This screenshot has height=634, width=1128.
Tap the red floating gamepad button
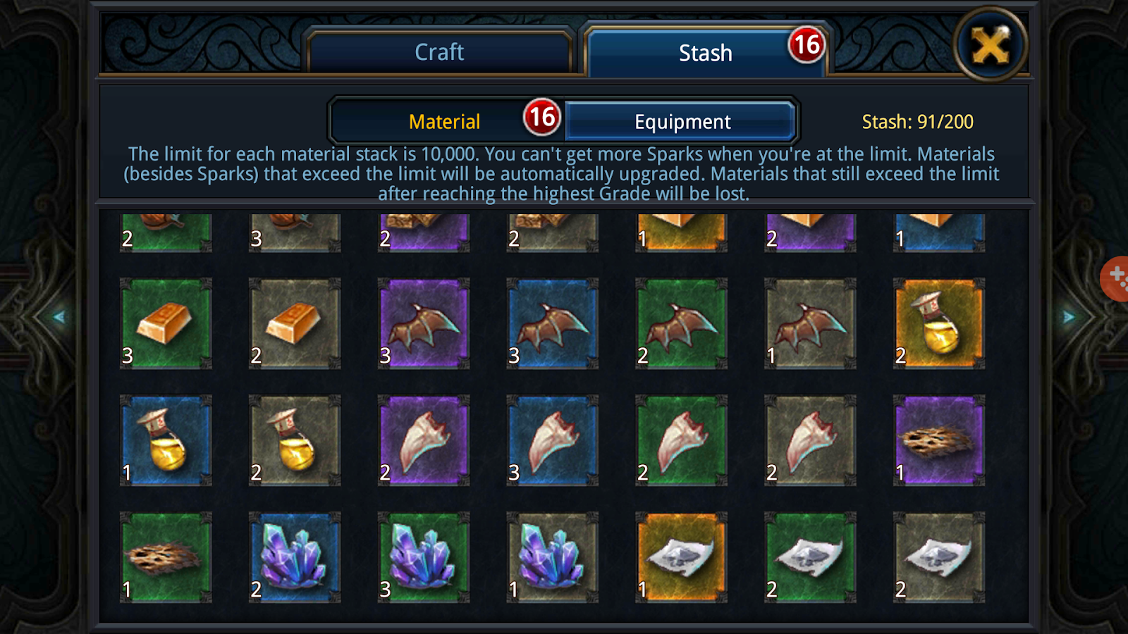1115,278
